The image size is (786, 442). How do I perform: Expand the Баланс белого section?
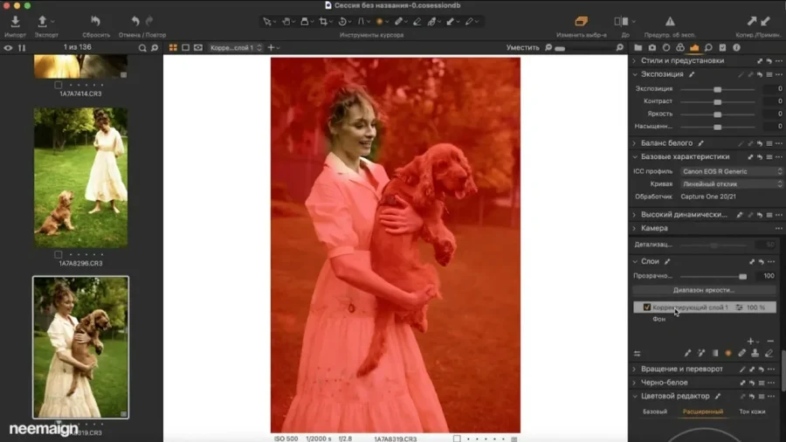click(635, 143)
